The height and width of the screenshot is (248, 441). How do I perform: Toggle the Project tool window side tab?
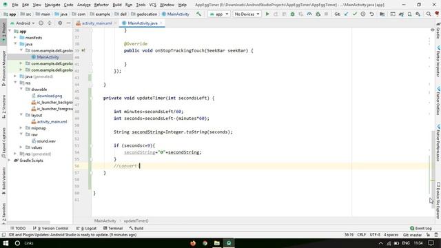click(x=4, y=32)
